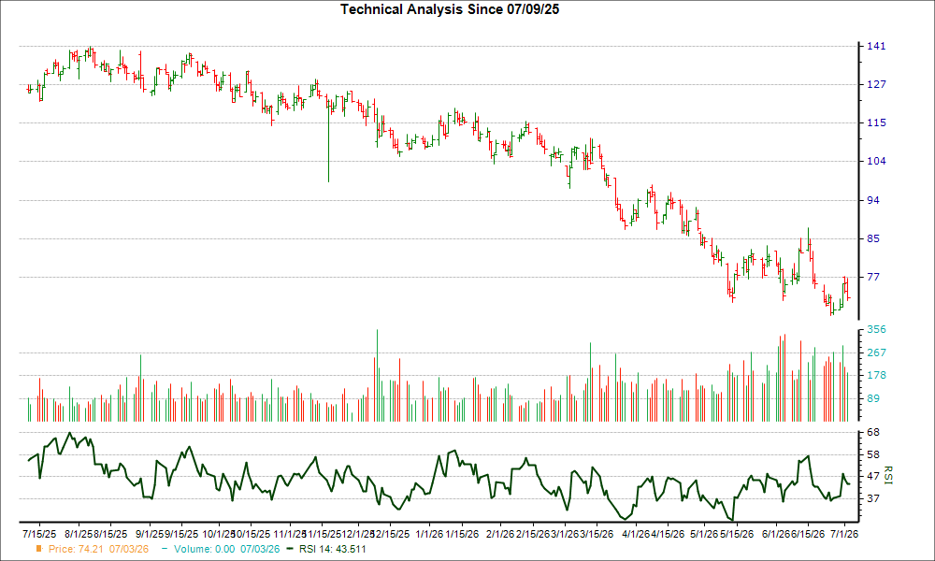This screenshot has height=561, width=935.
Task: Click the orange Price legend marker
Action: click(38, 549)
